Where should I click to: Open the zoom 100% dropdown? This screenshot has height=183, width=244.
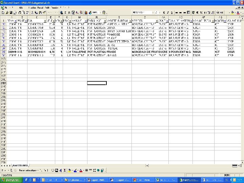click(x=100, y=13)
